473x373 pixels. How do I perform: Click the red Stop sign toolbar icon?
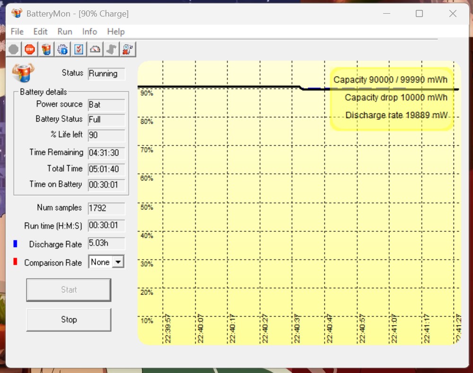point(29,49)
